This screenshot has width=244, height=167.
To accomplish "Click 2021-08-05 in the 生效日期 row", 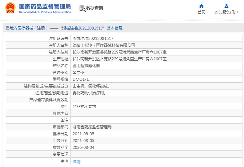I will click(x=83, y=141).
